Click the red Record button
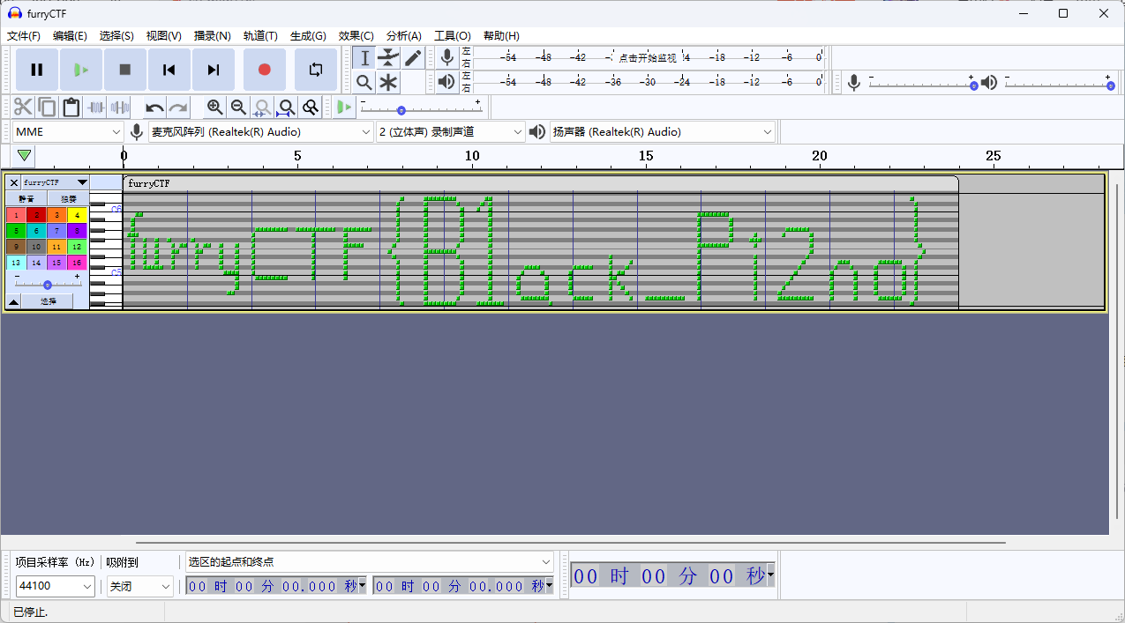1125x623 pixels. pos(264,70)
